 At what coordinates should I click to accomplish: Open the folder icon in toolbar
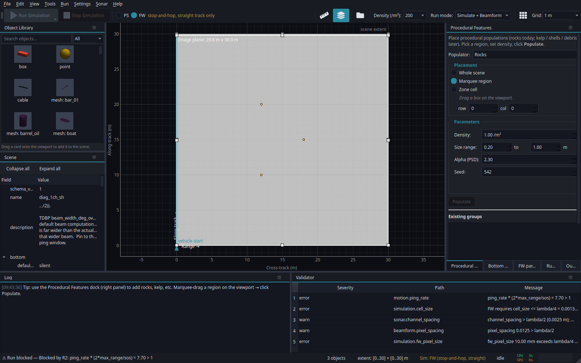[360, 15]
